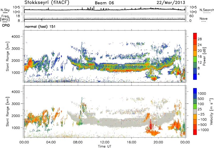This screenshot has height=148, width=214.
Task: Click the Time UT axis title
Action: pyautogui.click(x=105, y=146)
